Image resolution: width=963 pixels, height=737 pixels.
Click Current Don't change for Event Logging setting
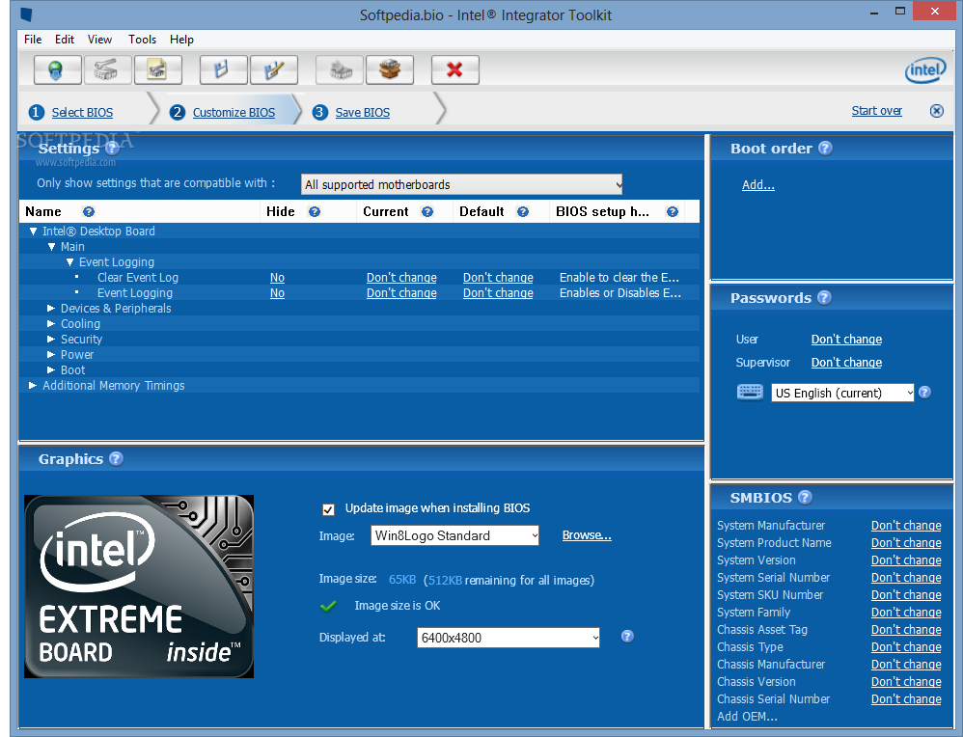click(401, 293)
